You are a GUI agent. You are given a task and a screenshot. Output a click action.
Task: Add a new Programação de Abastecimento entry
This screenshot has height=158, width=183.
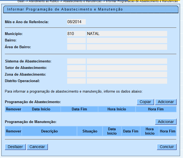tap(166, 102)
